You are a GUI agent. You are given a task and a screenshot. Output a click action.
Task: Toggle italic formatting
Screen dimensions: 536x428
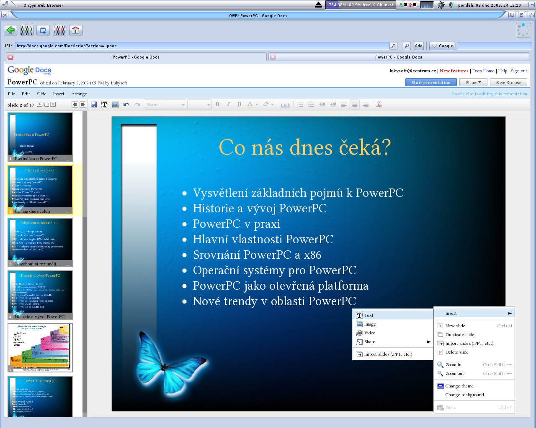[x=228, y=104]
